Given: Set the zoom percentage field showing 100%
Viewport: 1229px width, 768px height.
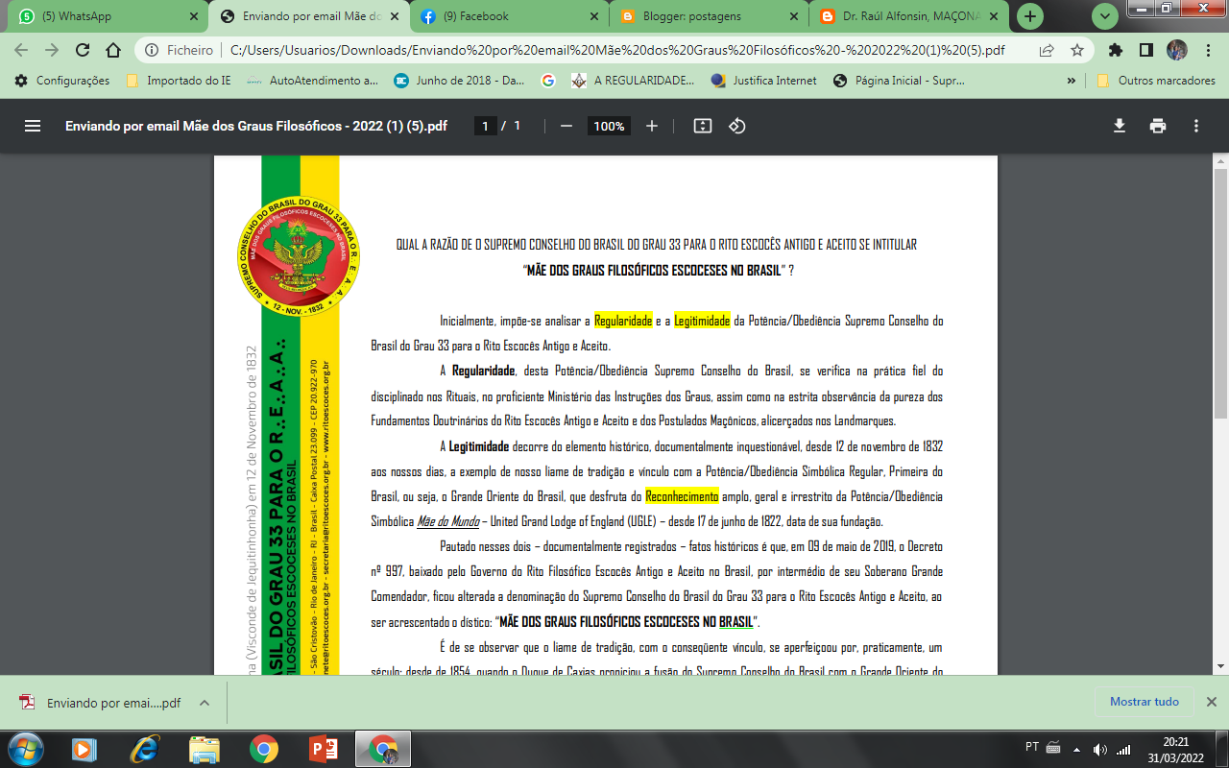Looking at the screenshot, I should [x=609, y=126].
